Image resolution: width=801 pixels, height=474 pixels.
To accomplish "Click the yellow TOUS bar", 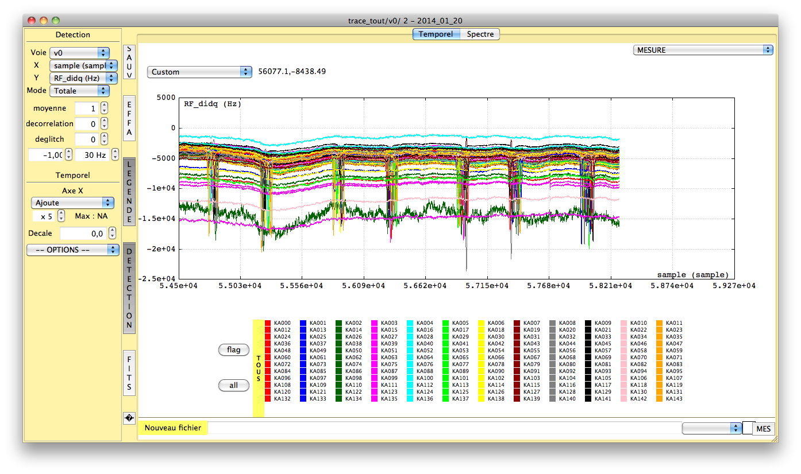I will pyautogui.click(x=259, y=368).
